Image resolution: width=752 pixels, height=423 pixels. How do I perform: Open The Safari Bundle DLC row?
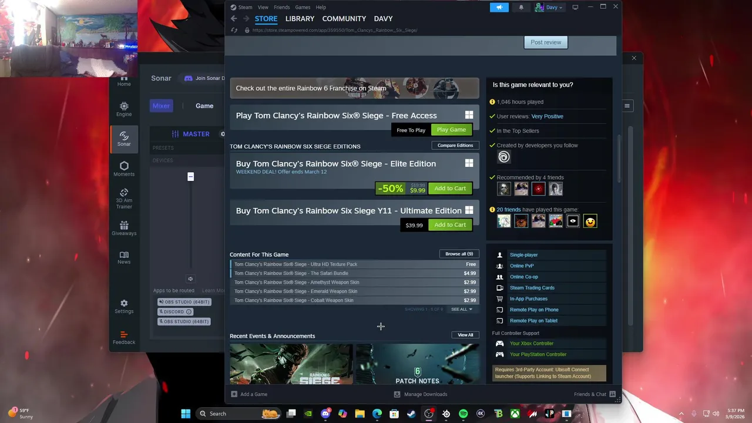pos(354,273)
